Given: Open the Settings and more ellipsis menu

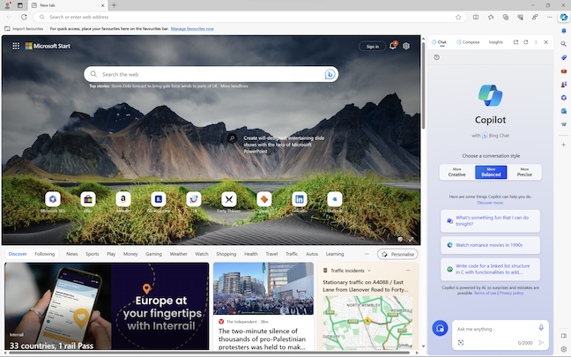Looking at the screenshot, I should click(x=550, y=17).
